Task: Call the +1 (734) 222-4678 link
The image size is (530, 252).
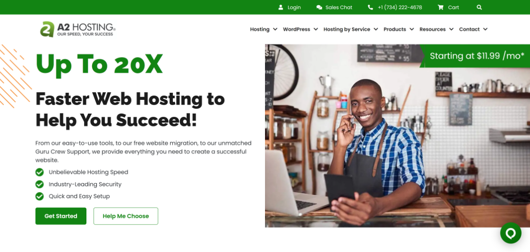Action: [x=400, y=8]
